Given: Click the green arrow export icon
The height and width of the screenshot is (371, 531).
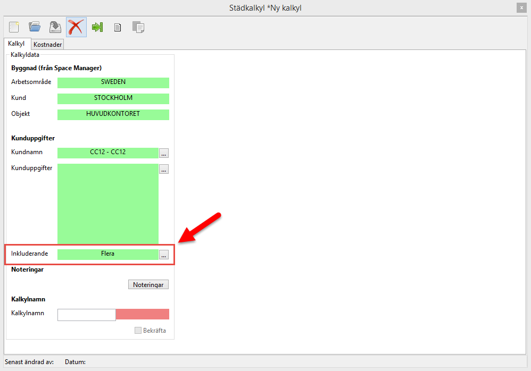Looking at the screenshot, I should tap(97, 27).
